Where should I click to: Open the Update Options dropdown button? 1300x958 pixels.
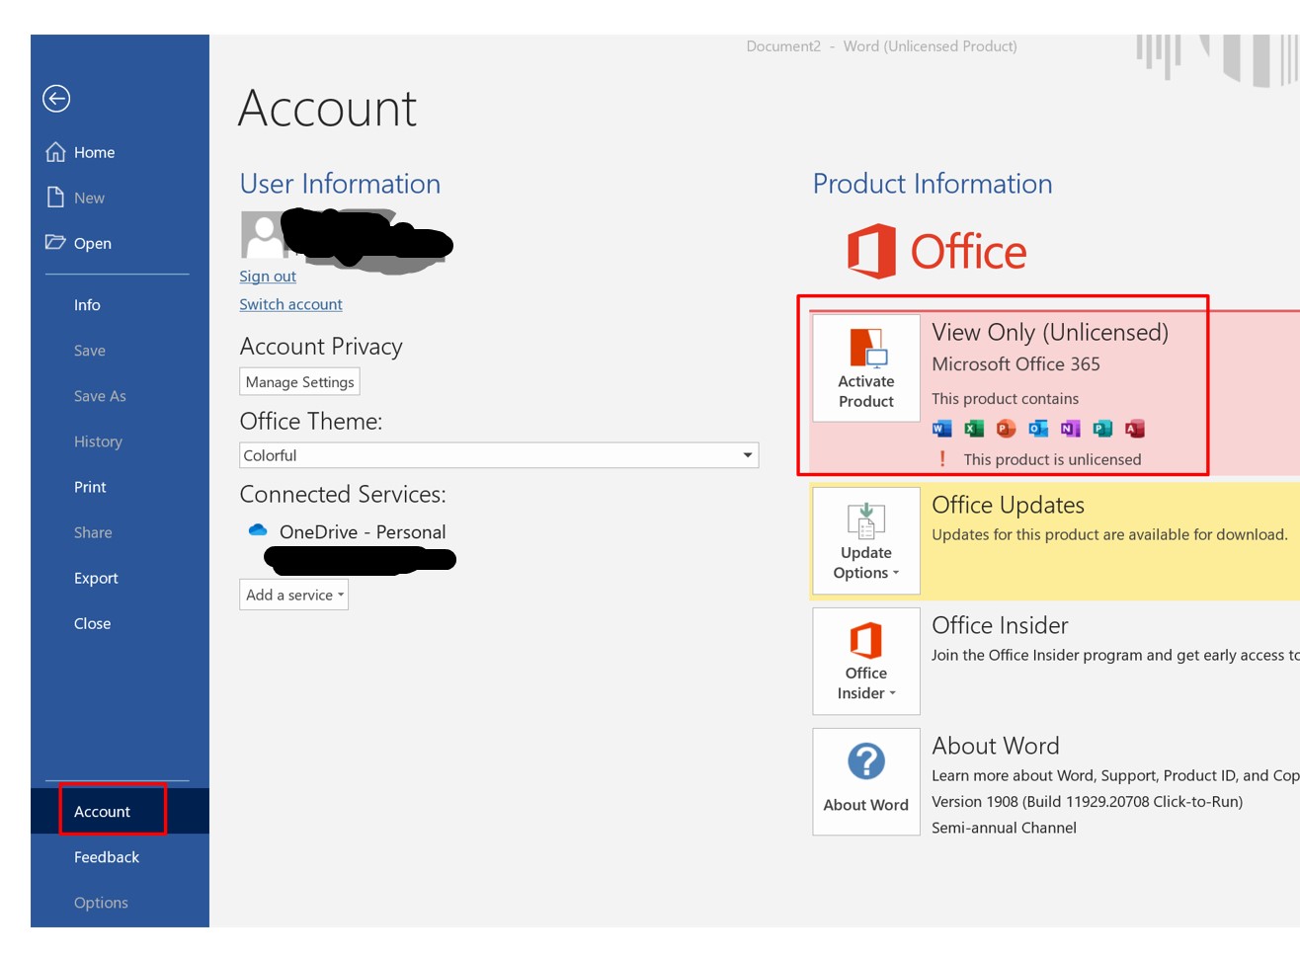click(x=866, y=541)
